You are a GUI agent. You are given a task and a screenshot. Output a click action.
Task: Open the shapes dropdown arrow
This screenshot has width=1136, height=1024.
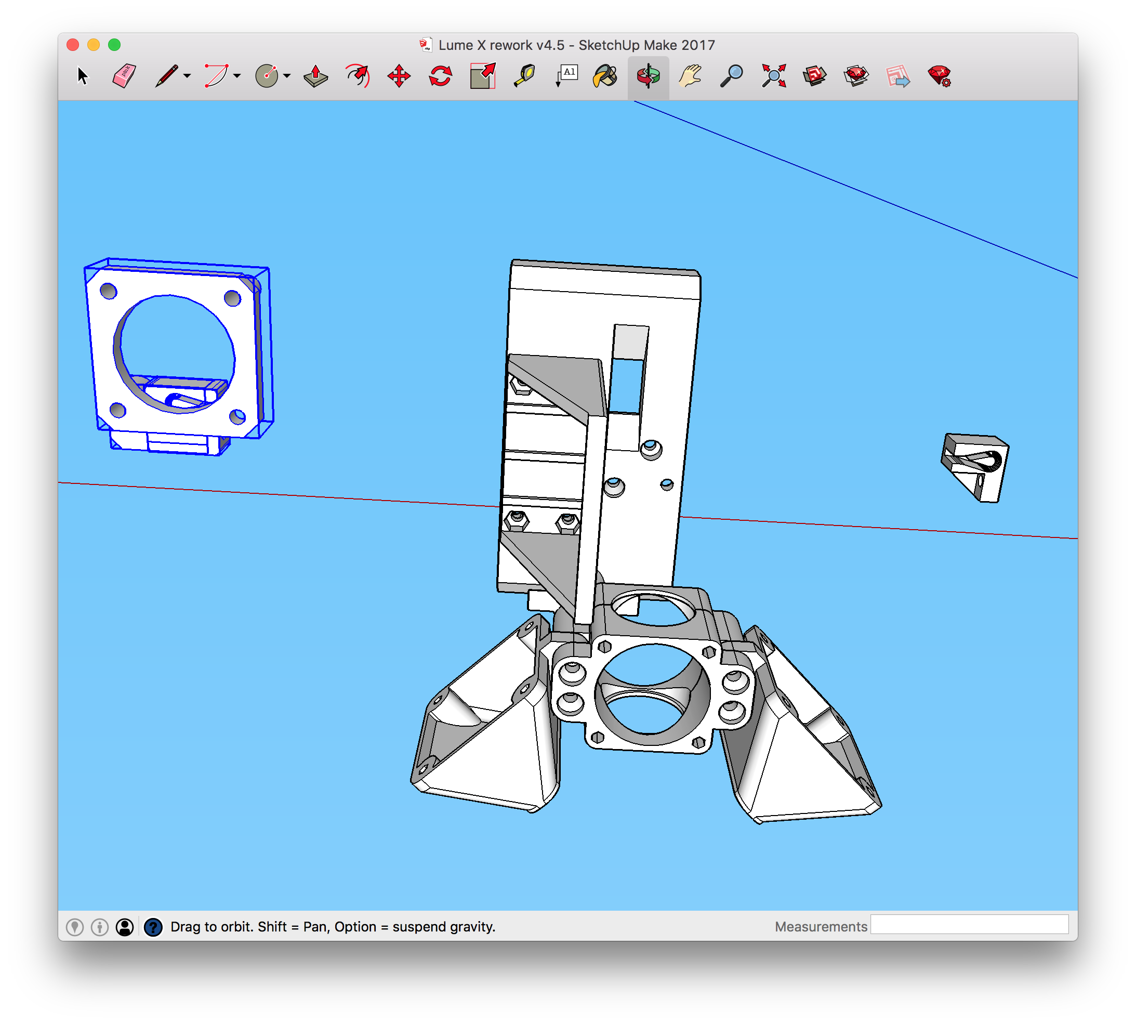[287, 76]
